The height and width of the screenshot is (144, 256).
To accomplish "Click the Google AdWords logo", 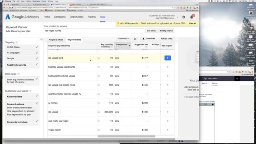I will pos(22,17).
